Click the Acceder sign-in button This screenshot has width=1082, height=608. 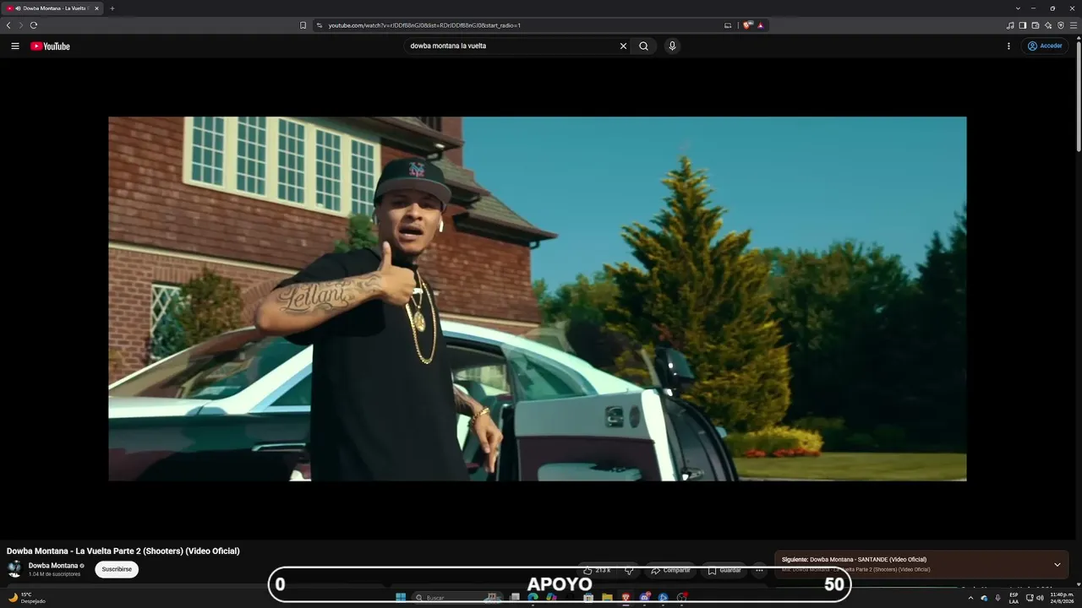[1045, 46]
